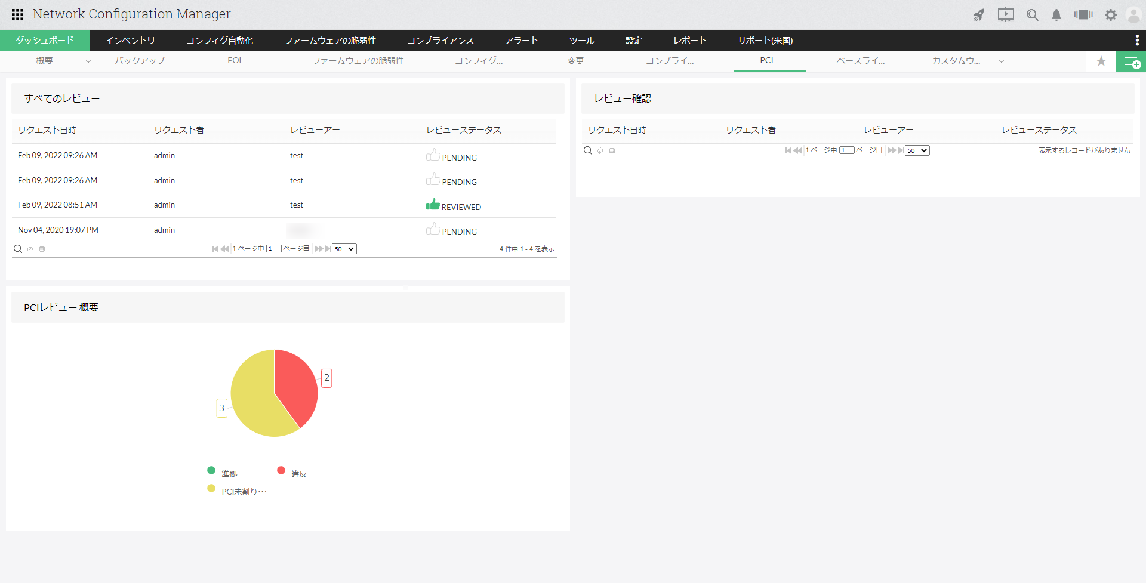This screenshot has width=1146, height=583.
Task: Switch to the バックアップ sub-tab
Action: coord(140,61)
